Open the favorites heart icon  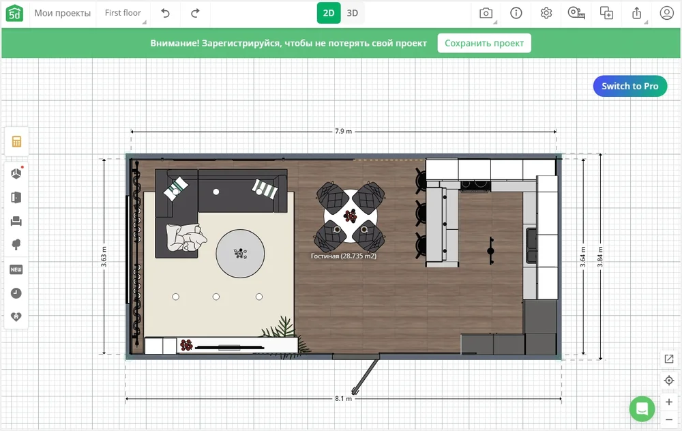click(x=16, y=316)
